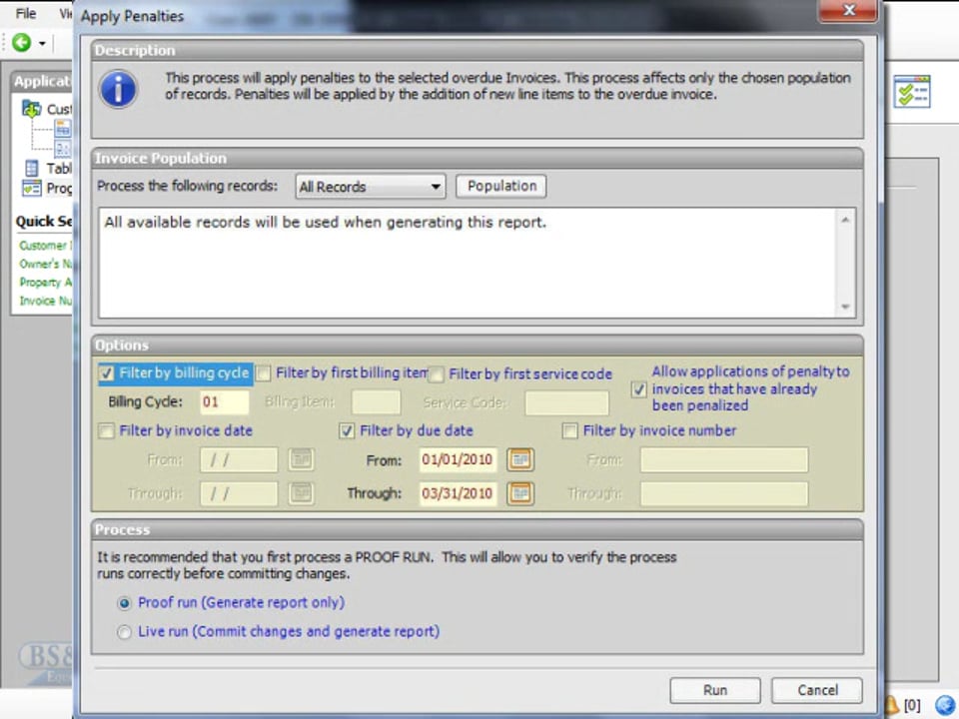Open the Customer quick search link

45,246
